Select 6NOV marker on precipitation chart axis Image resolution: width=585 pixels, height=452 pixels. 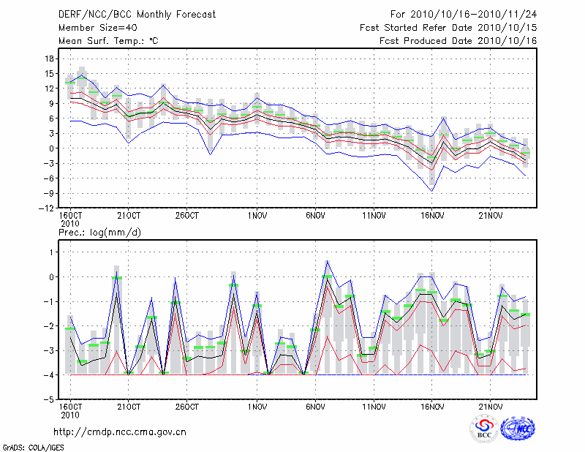[315, 407]
